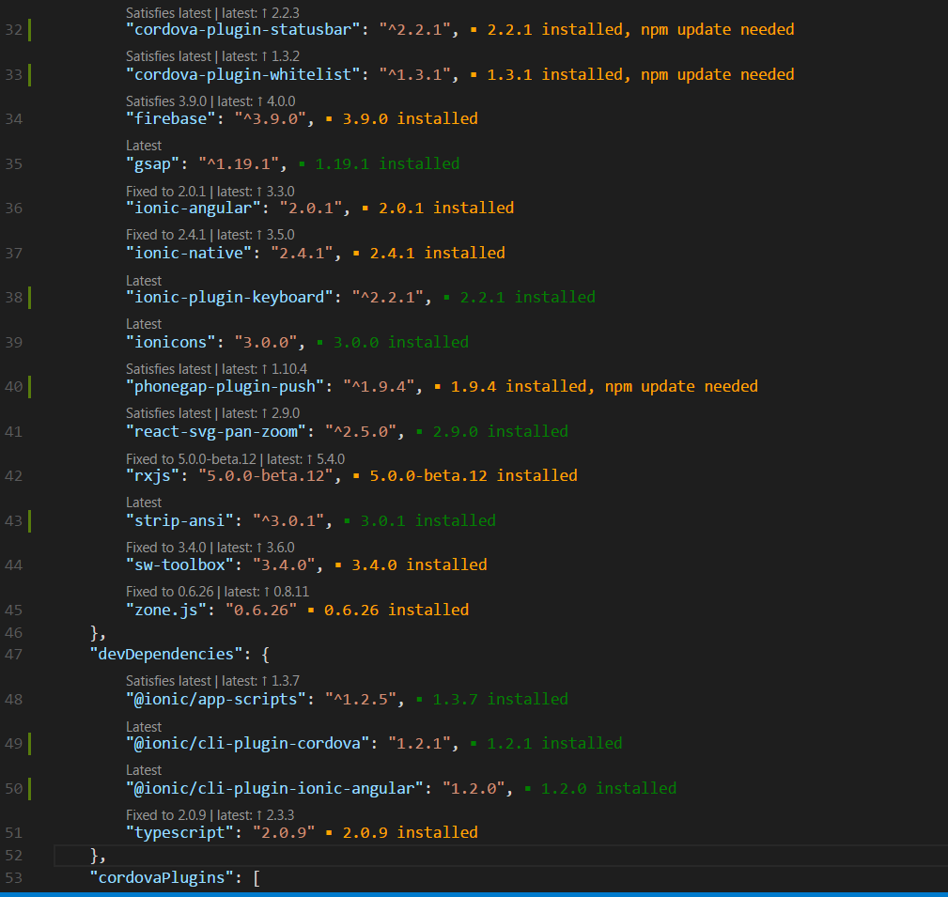This screenshot has width=948, height=897.
Task: Click the "@ionic/cli-plugin-cordova" key
Action: pos(248,743)
